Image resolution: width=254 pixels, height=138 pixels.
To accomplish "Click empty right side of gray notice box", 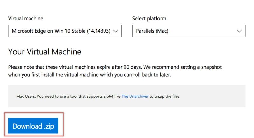I will pos(216,96).
